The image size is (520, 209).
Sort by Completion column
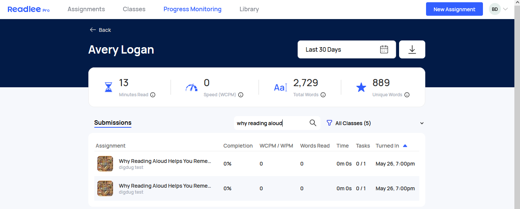[x=238, y=146]
